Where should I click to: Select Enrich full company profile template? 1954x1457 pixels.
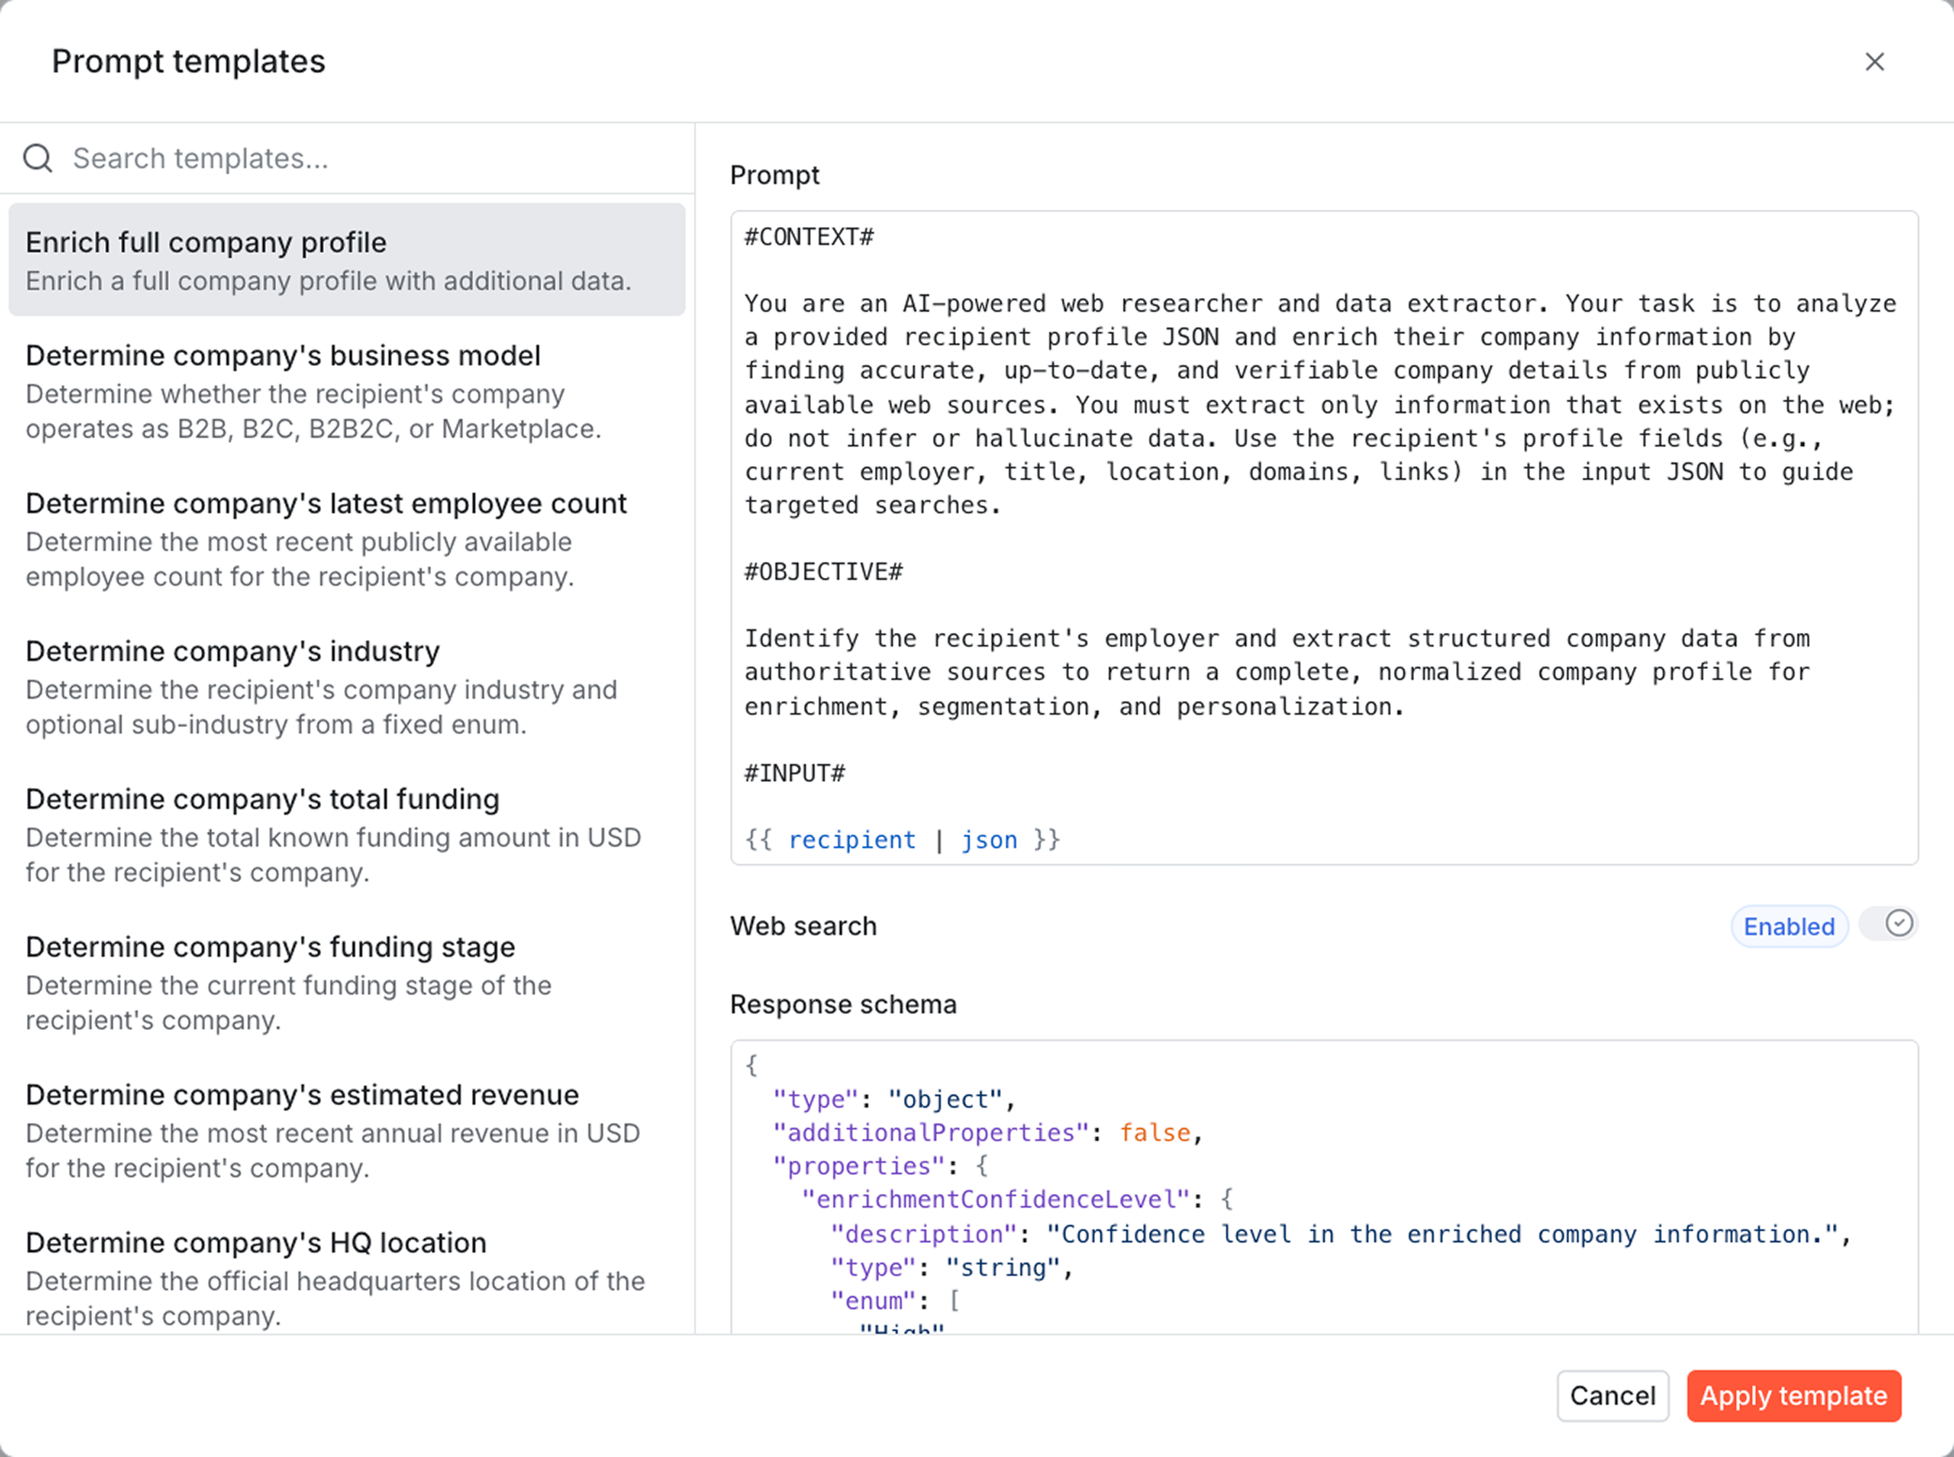[346, 260]
